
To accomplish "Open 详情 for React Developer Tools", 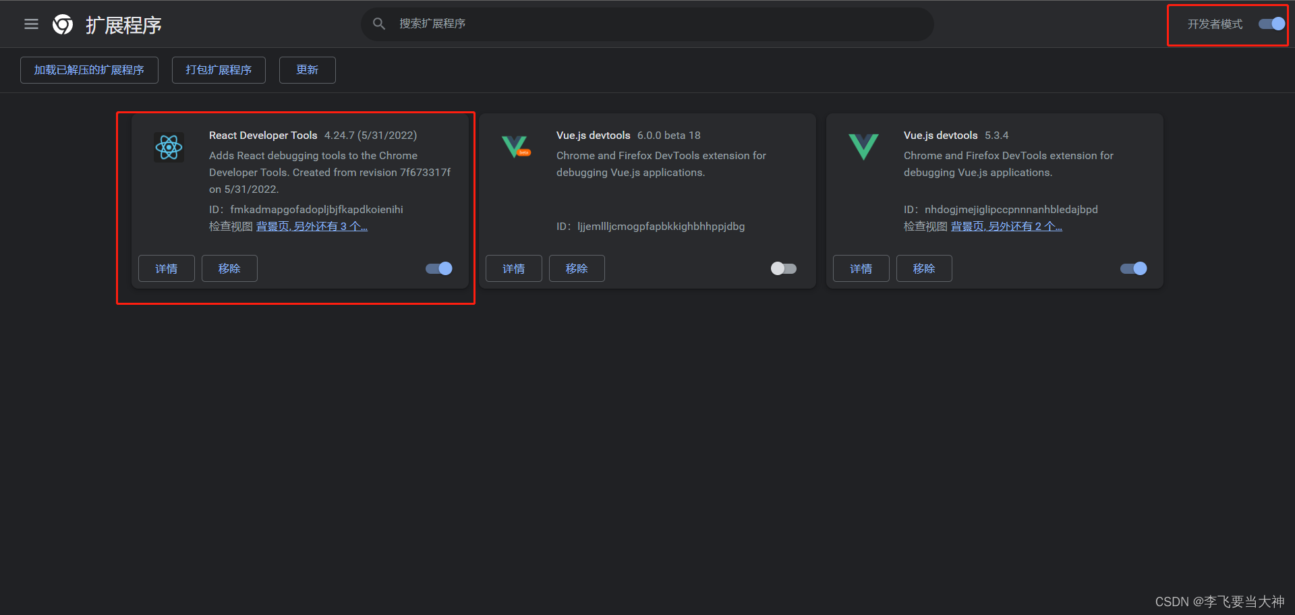I will pos(166,268).
